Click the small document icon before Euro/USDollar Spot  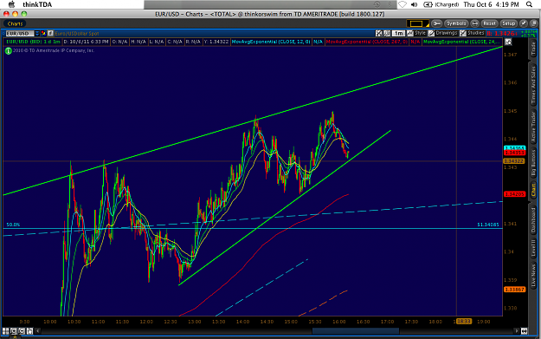click(50, 33)
